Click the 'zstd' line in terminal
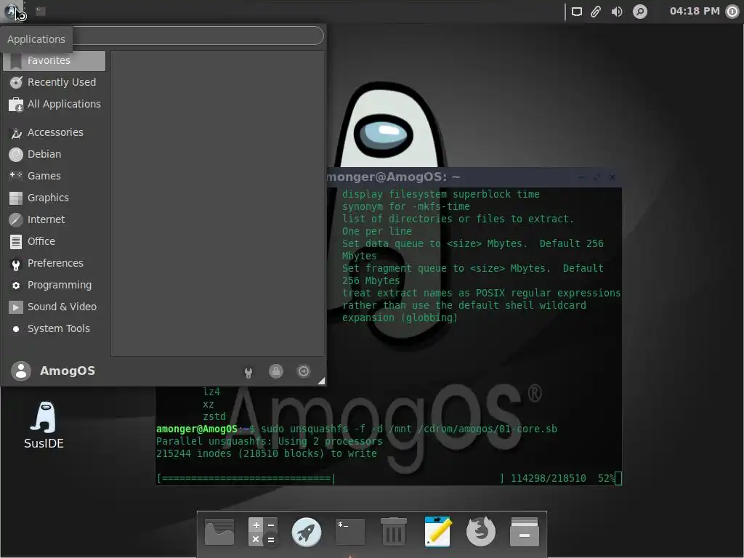Screen dimensions: 744x558 click(x=214, y=416)
